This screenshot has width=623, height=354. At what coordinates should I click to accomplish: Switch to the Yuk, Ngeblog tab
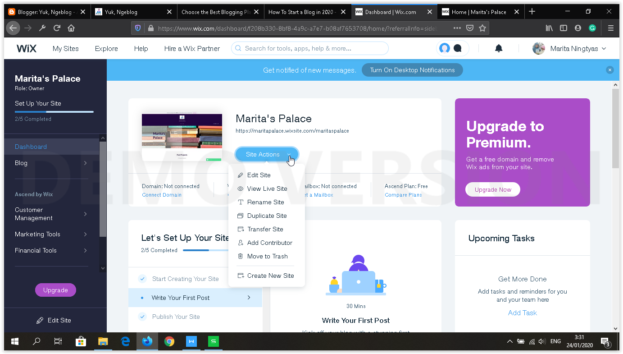pyautogui.click(x=134, y=12)
